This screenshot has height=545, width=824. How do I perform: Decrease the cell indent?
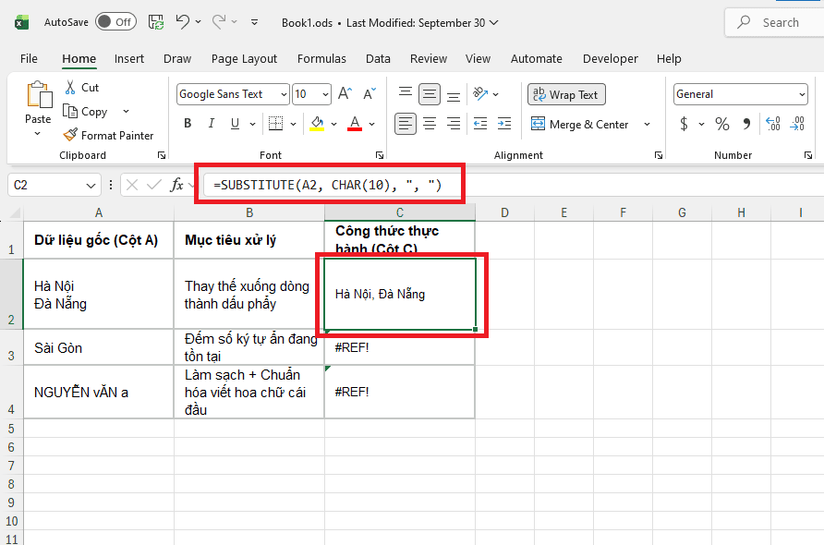click(480, 124)
